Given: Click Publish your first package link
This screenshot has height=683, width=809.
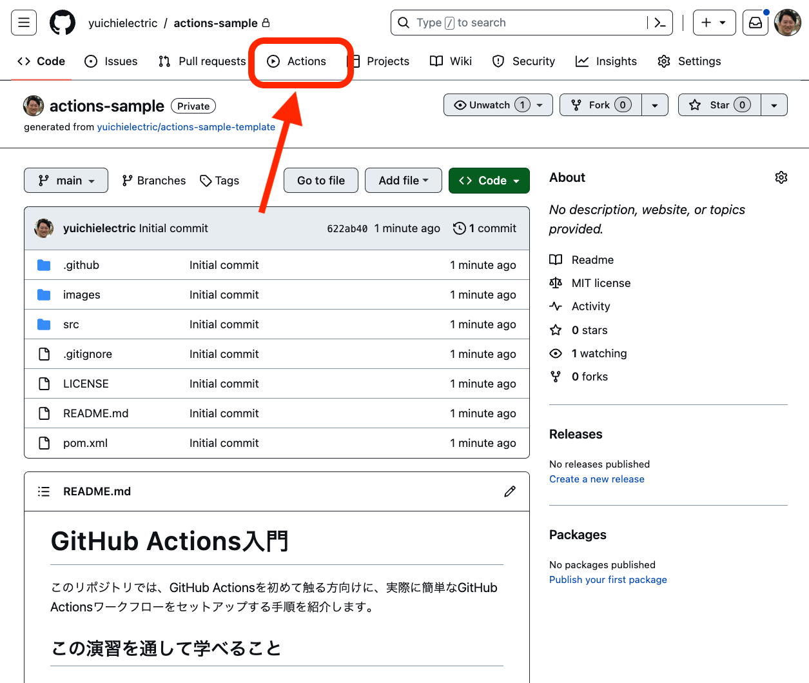Looking at the screenshot, I should (x=608, y=580).
